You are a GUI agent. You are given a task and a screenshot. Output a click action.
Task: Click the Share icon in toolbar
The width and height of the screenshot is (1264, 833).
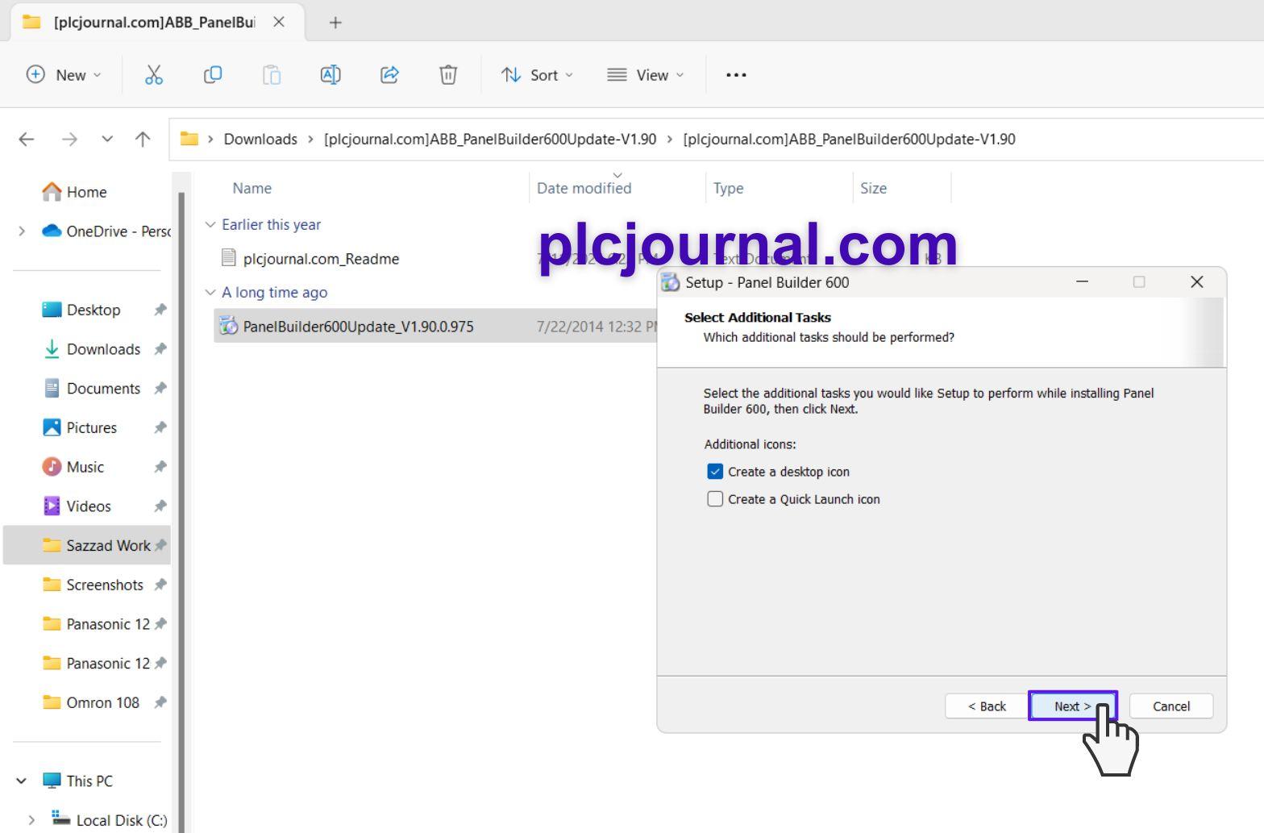pos(389,75)
